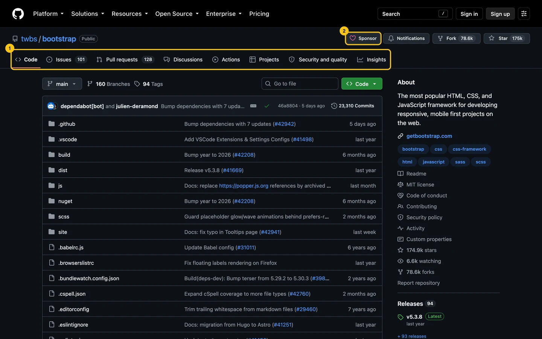Open the Platform dropdown menu
Image resolution: width=542 pixels, height=339 pixels.
(x=48, y=14)
